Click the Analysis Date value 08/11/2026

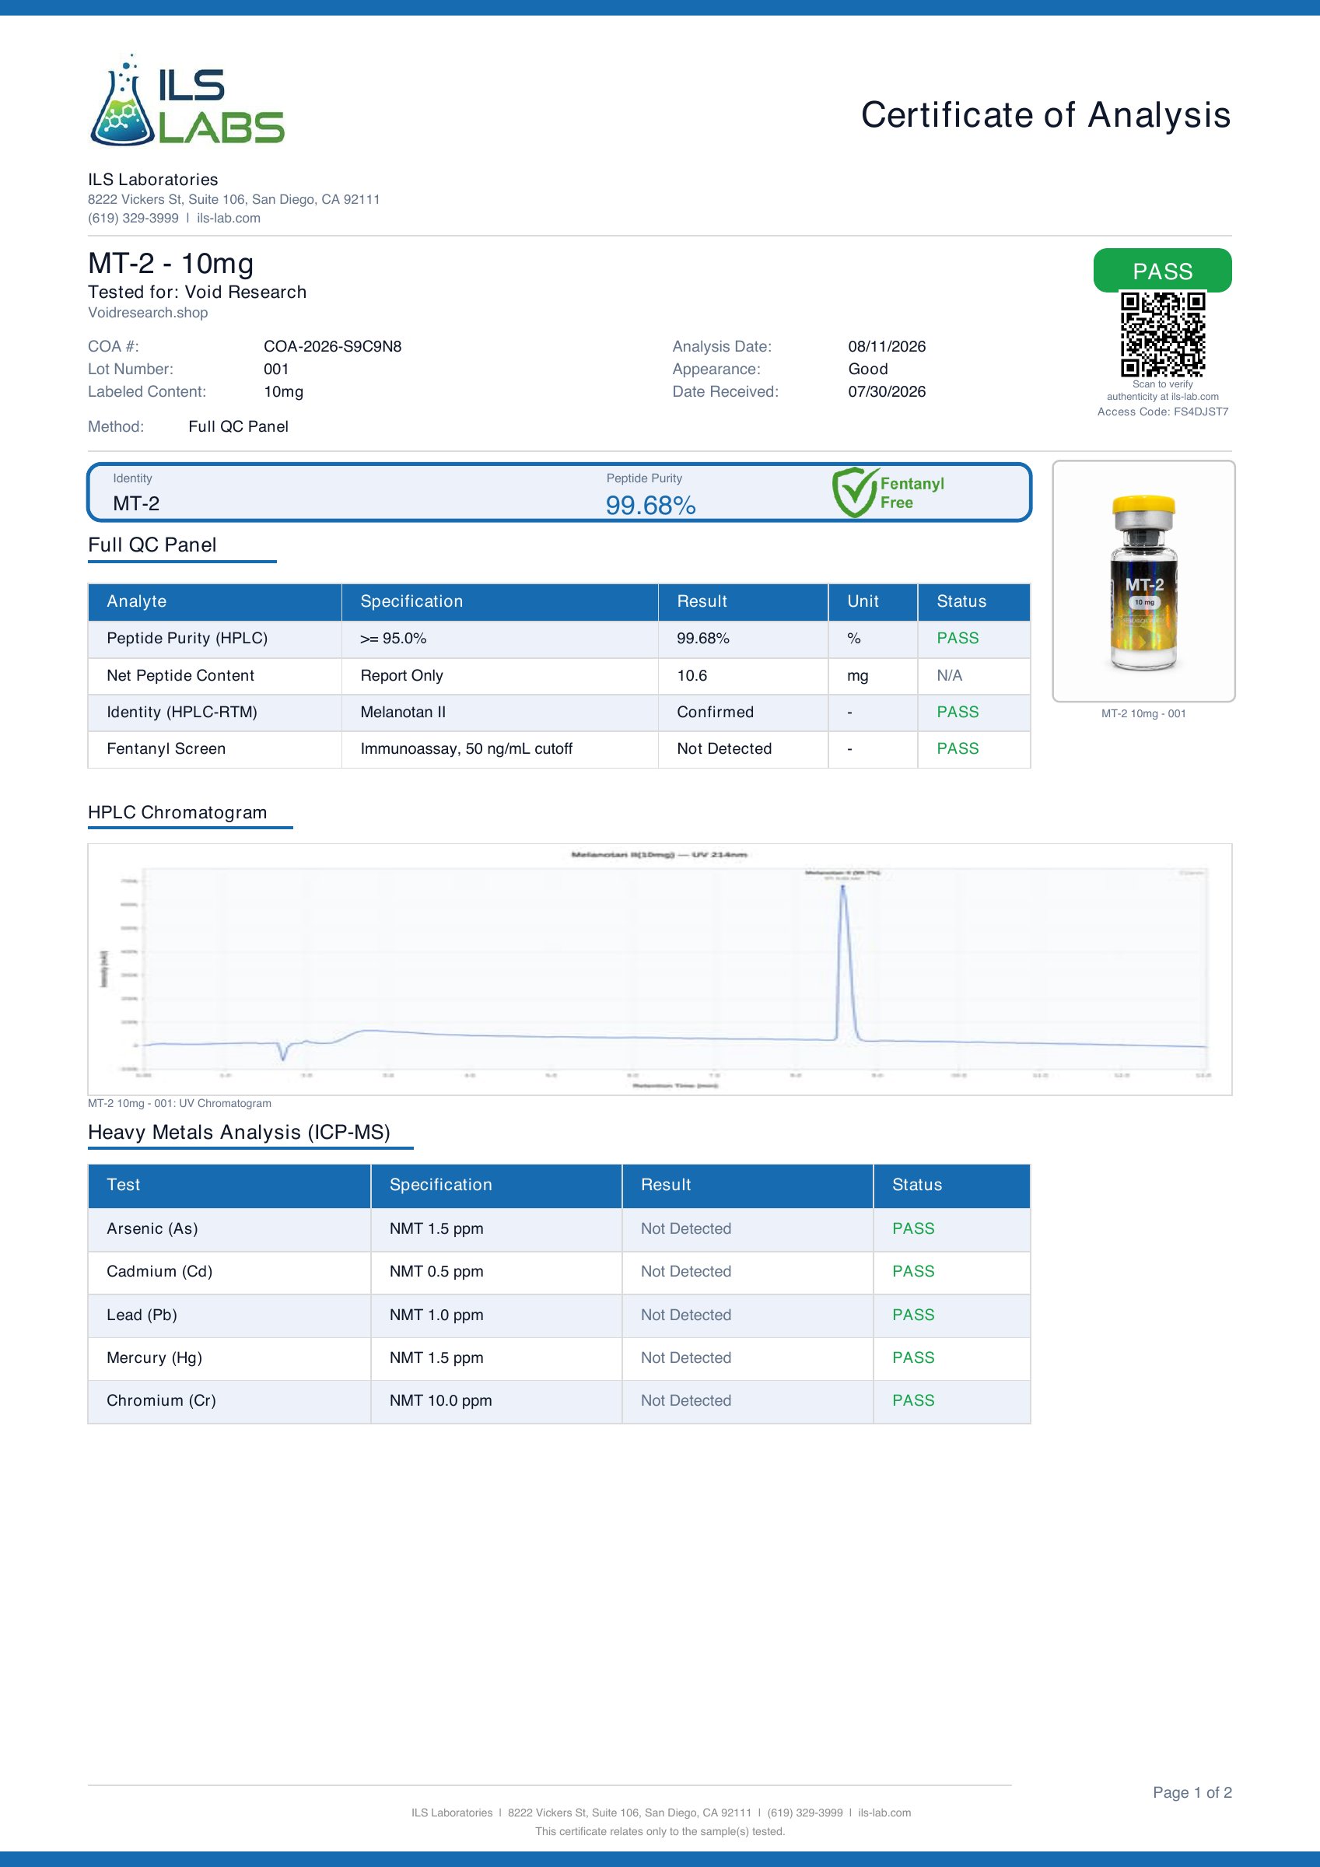click(887, 346)
